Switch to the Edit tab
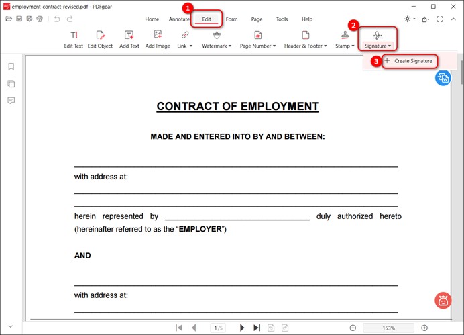464x335 pixels. pos(207,19)
